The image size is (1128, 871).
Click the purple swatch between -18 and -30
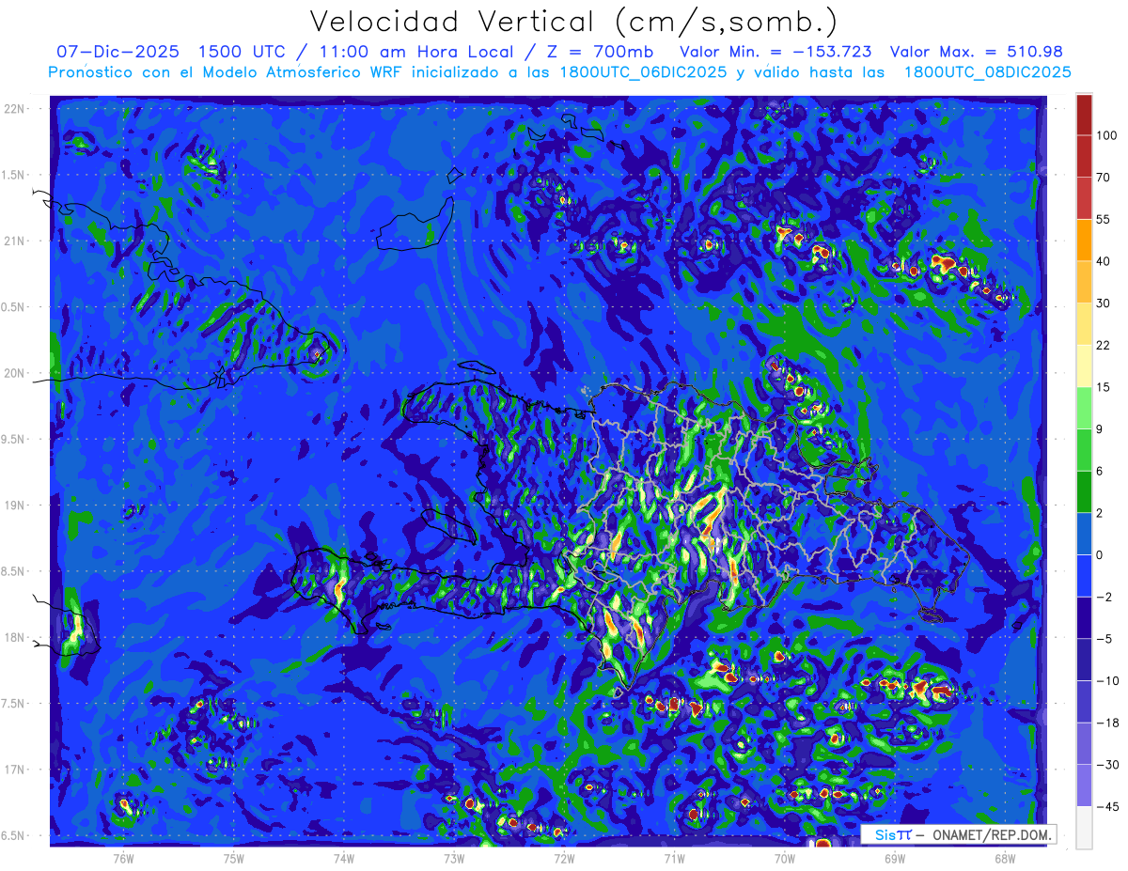1084,743
